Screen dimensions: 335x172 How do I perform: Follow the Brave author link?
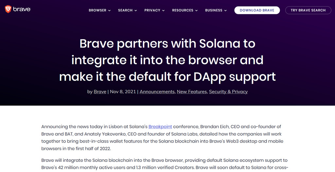click(x=100, y=92)
